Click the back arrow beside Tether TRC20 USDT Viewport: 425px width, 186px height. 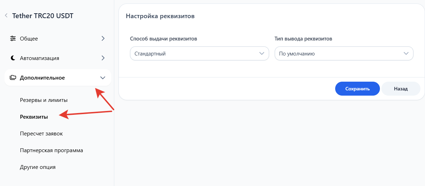click(x=6, y=16)
